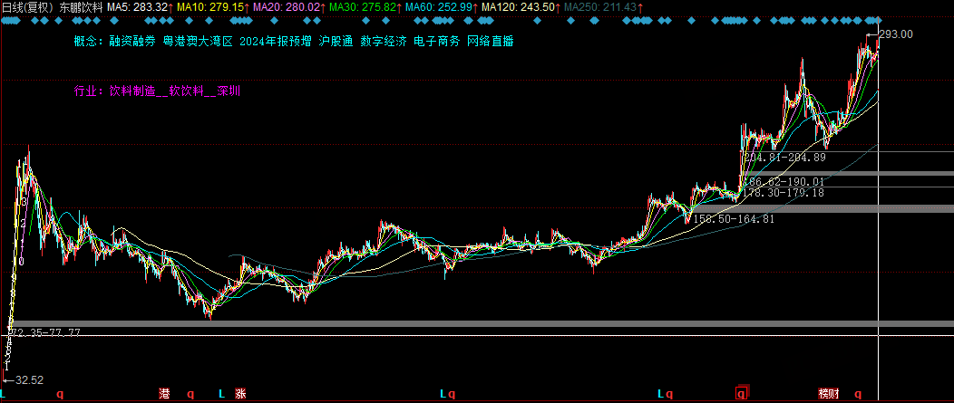Image resolution: width=954 pixels, height=403 pixels.
Task: Click the 32.52 low price label
Action: pos(29,379)
